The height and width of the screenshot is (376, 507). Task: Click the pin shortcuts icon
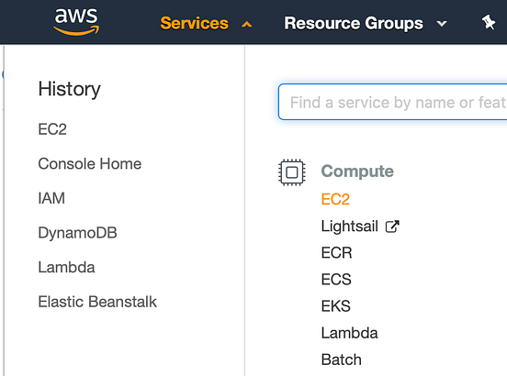[489, 23]
